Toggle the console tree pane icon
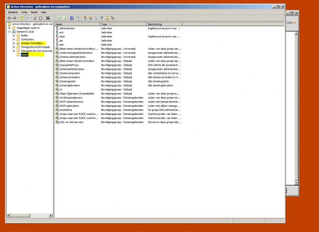Viewport: 319px width, 232px height. 28,18
